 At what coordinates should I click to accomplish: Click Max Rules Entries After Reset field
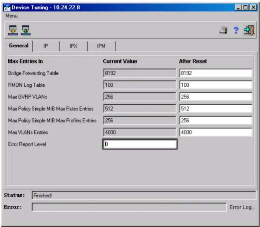(x=215, y=108)
